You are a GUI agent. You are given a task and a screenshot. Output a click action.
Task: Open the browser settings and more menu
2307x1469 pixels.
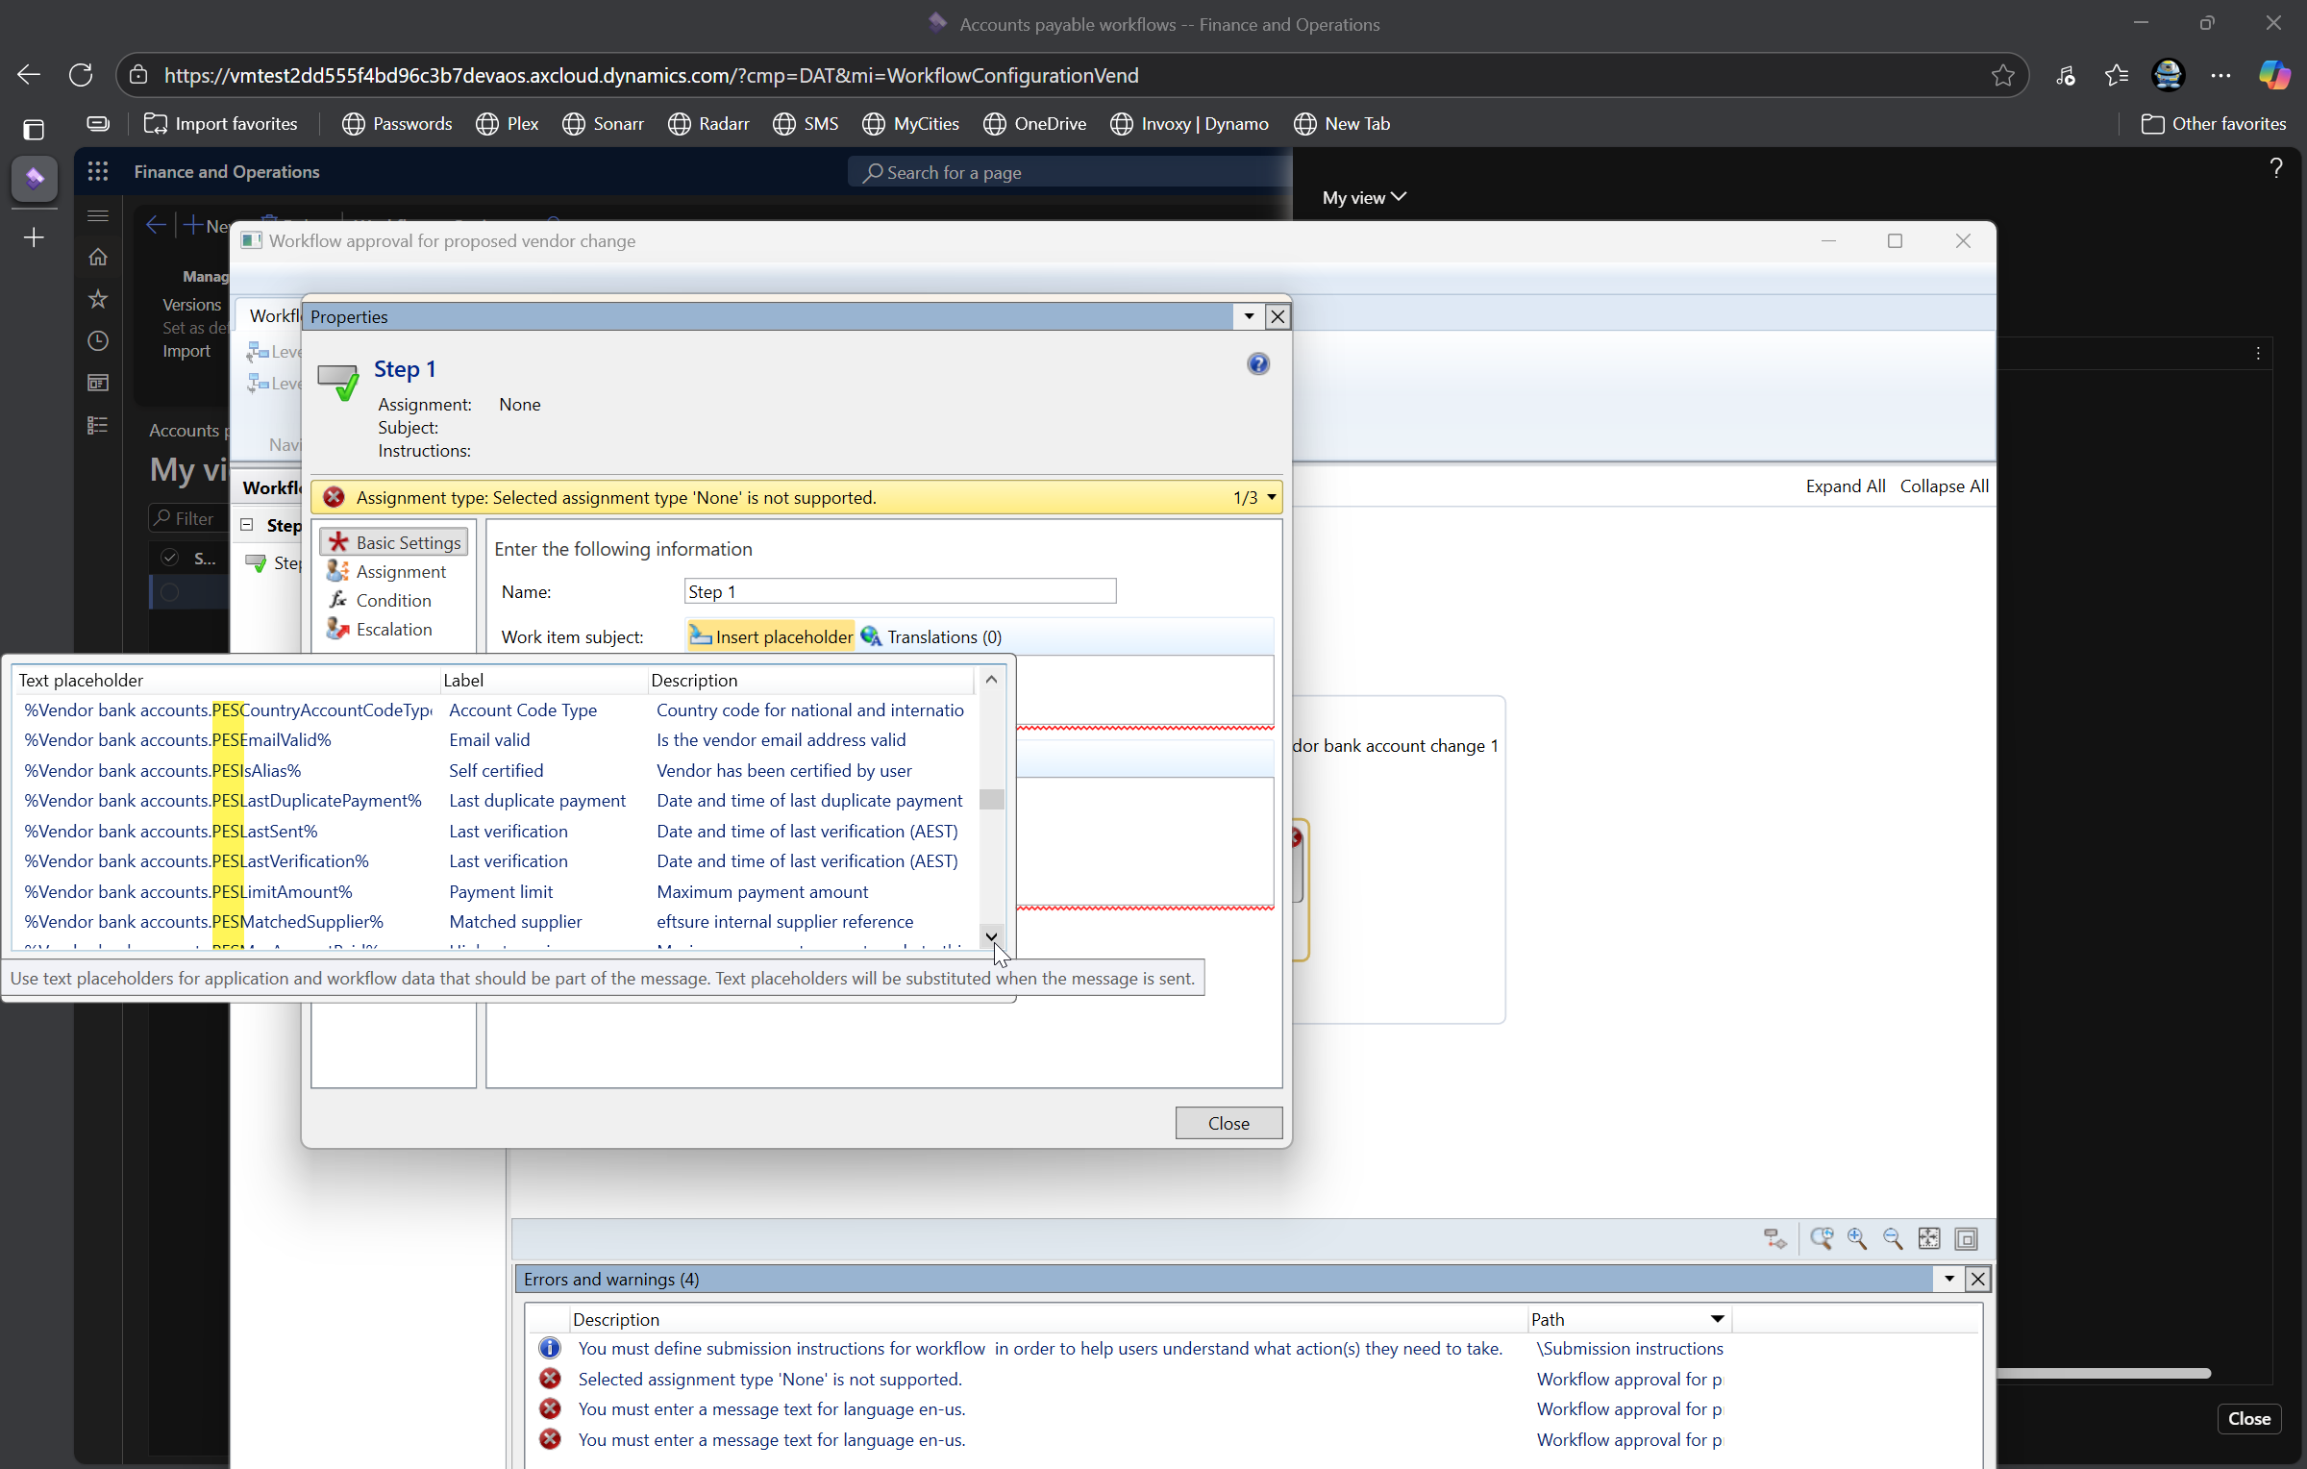(x=2220, y=75)
